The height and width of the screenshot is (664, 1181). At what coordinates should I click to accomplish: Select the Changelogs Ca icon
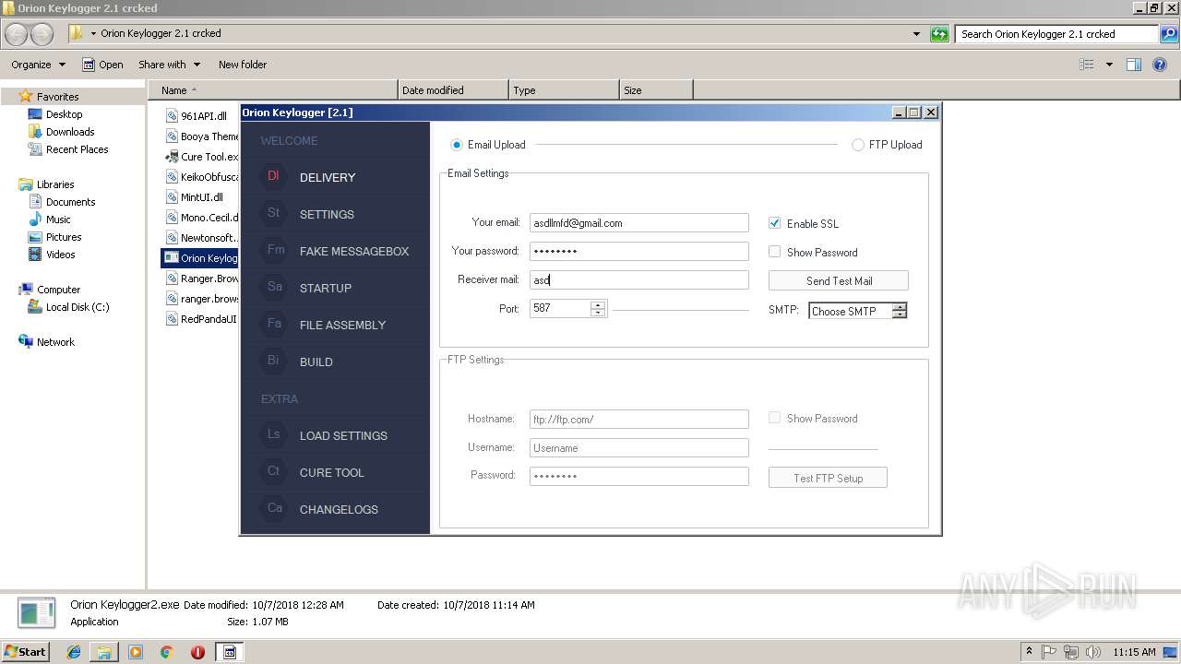[x=274, y=508]
